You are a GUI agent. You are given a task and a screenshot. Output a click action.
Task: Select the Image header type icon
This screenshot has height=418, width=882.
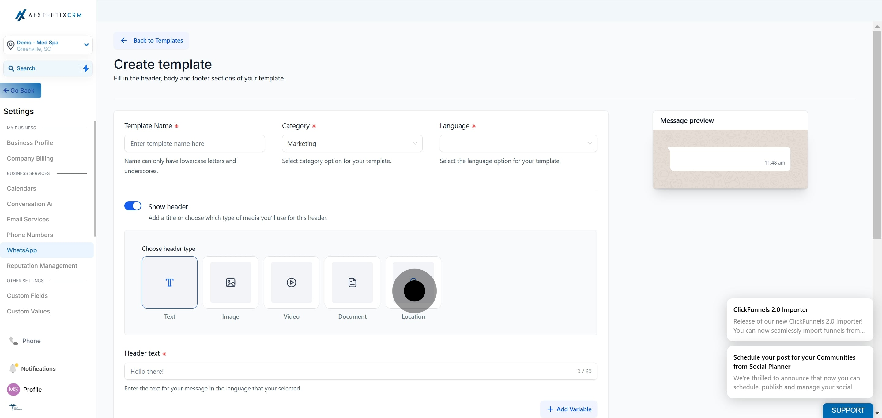tap(230, 282)
